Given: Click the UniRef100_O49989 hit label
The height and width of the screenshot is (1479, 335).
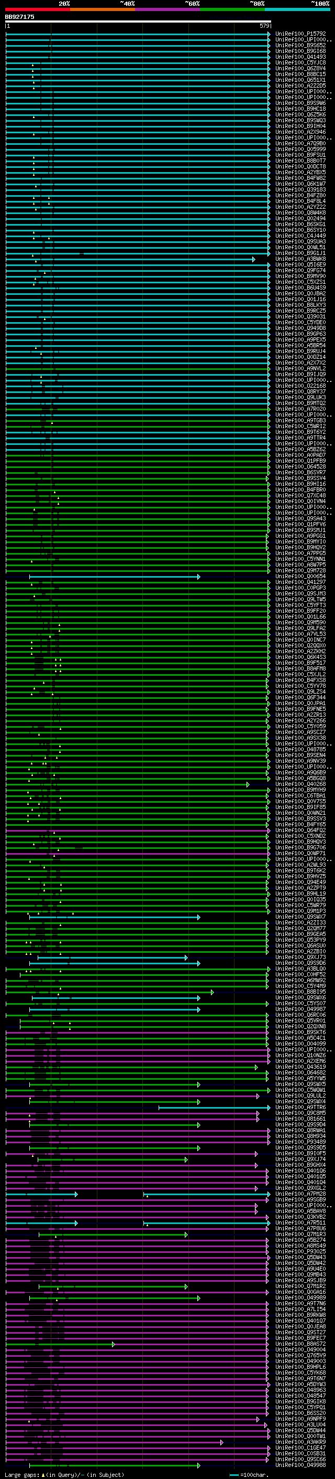Looking at the screenshot, I should point(300,1298).
